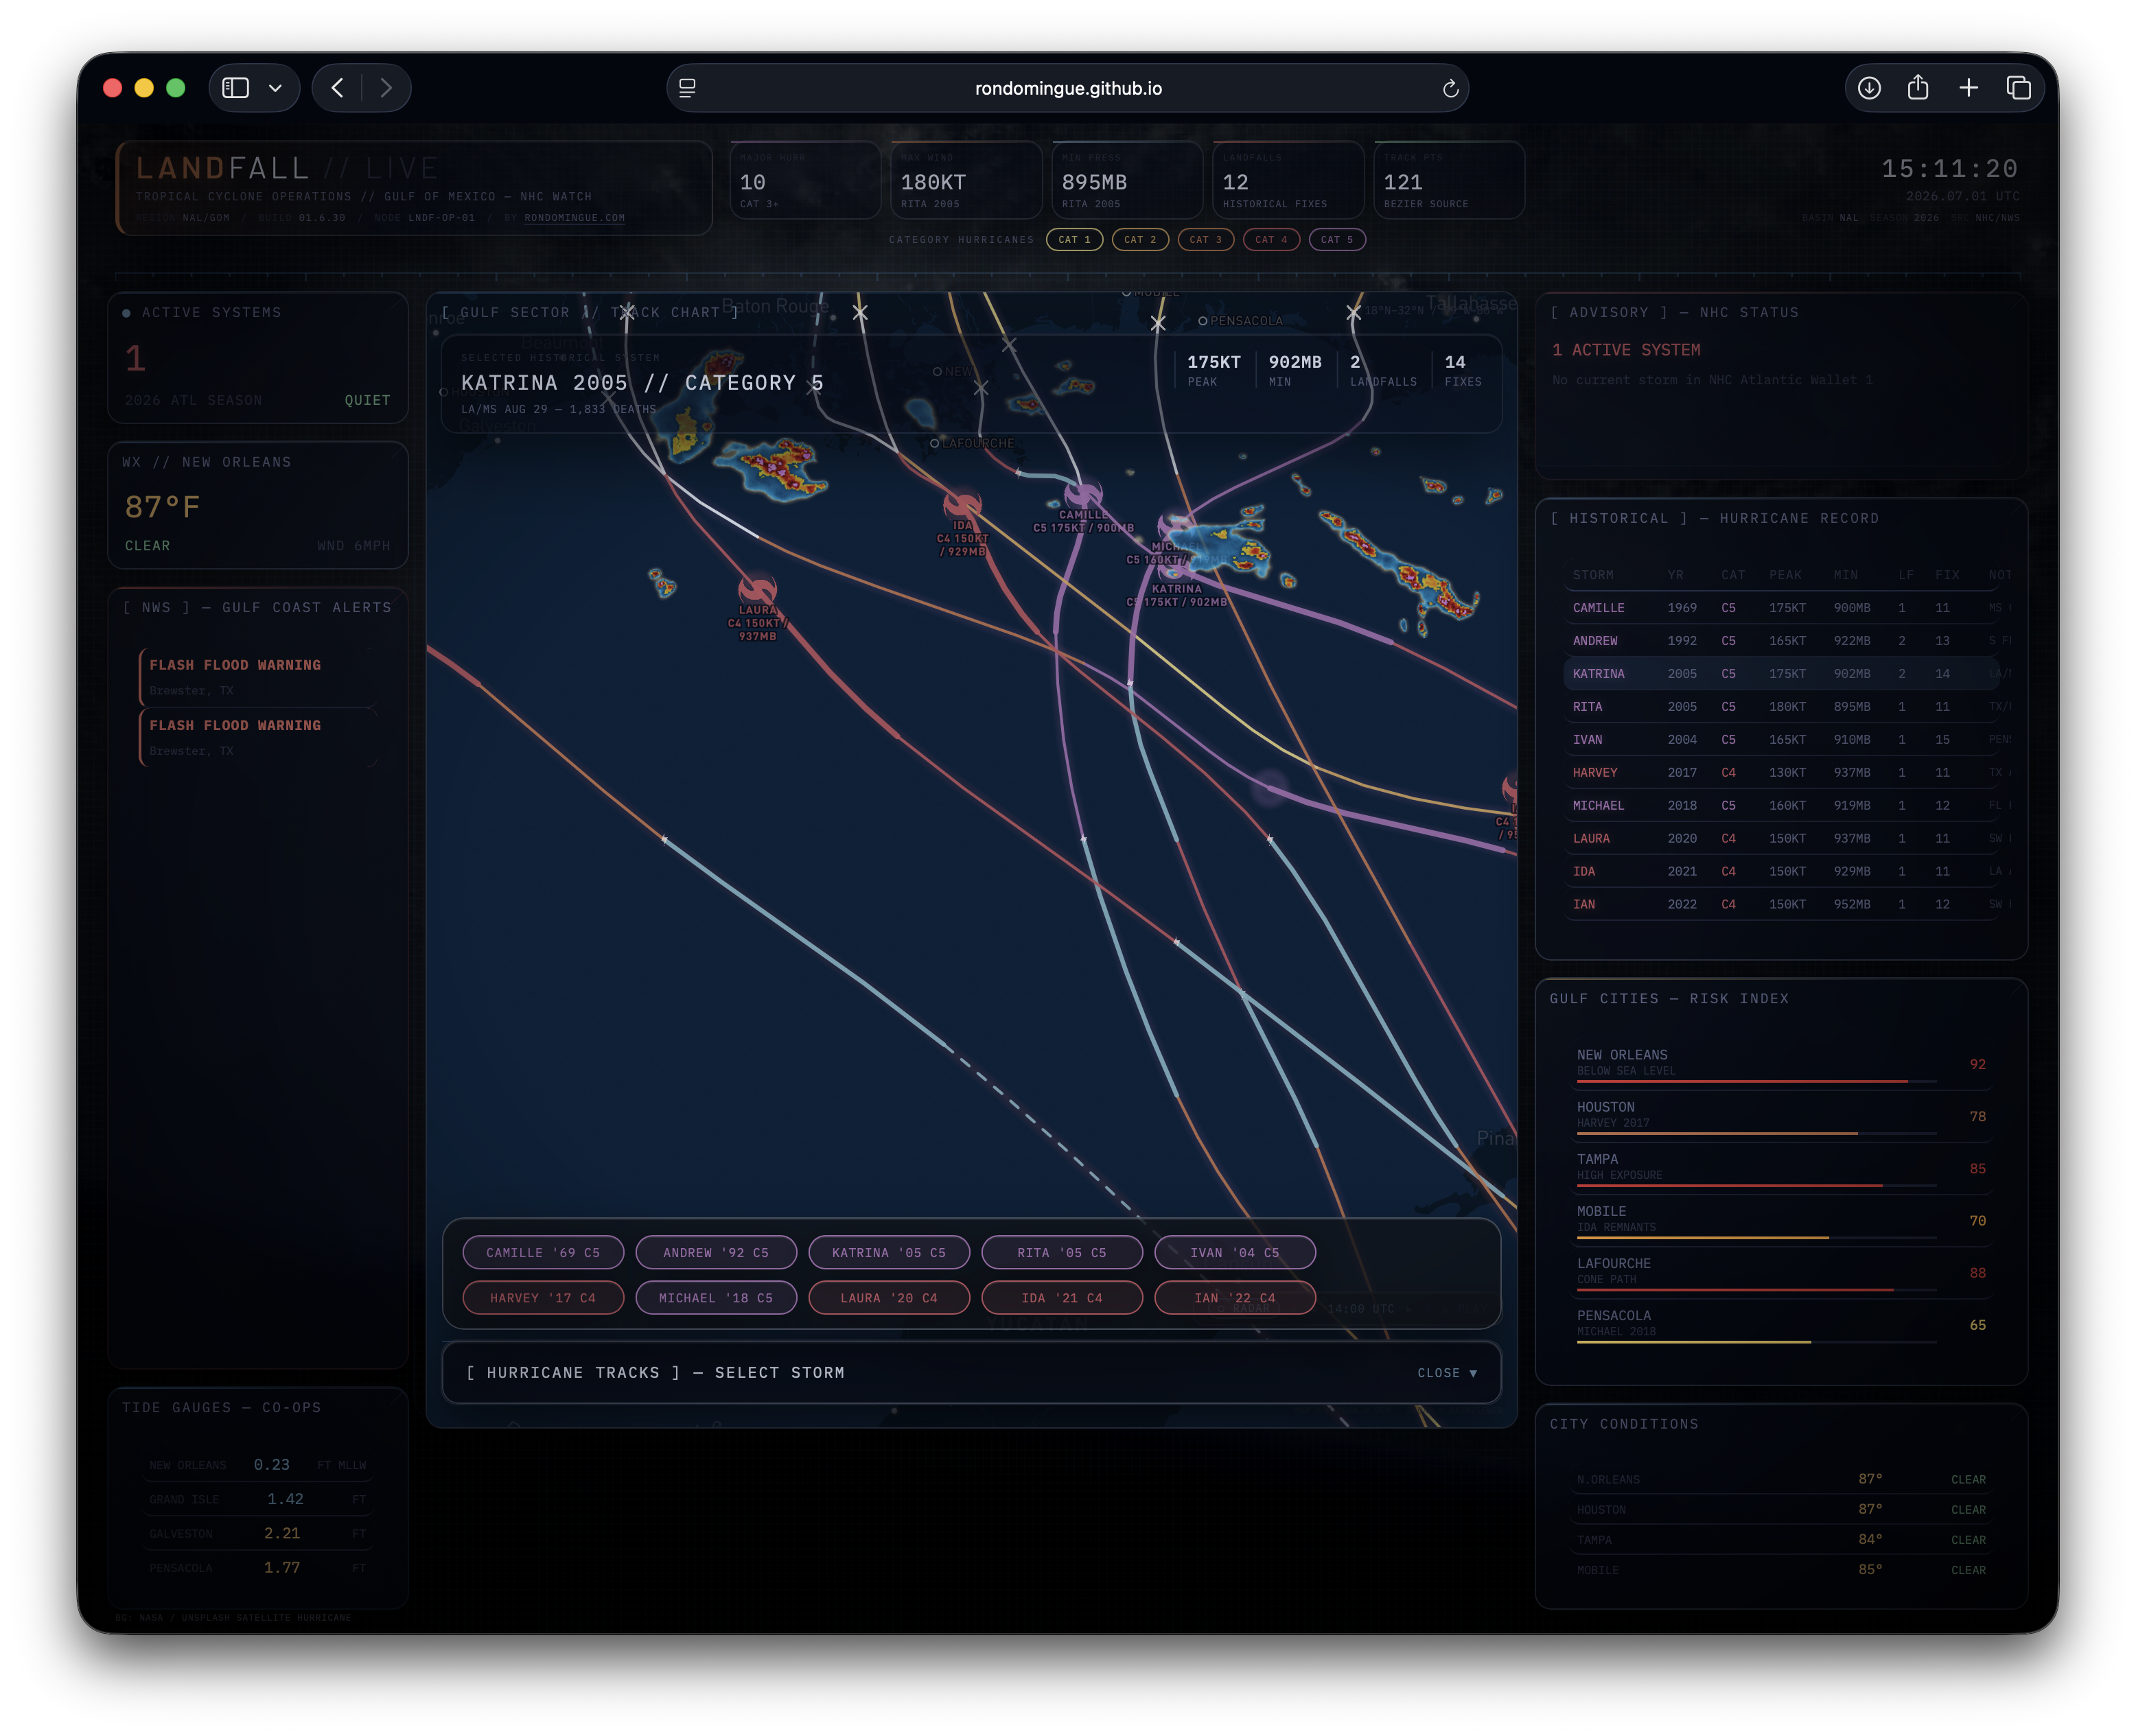Screen dimensions: 2136x1736
Task: Select the ANDREW '92 C5 storm chip
Action: 717,1252
